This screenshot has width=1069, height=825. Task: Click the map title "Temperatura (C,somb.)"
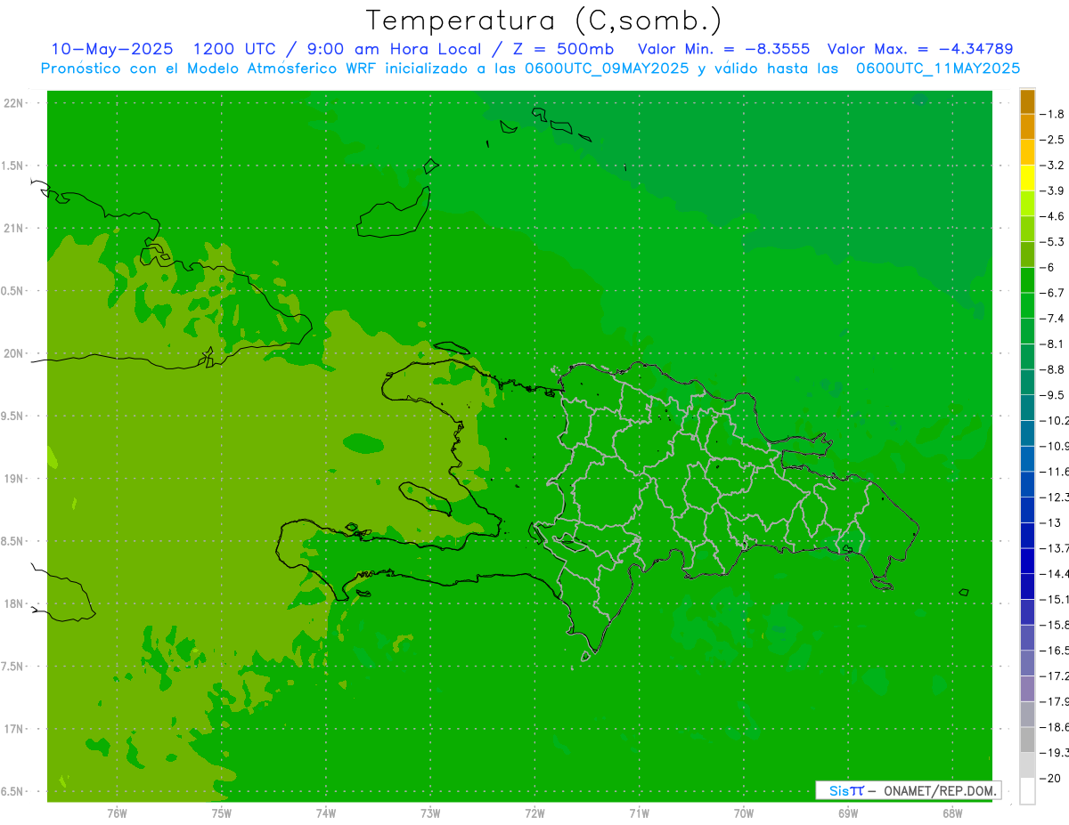(x=543, y=20)
